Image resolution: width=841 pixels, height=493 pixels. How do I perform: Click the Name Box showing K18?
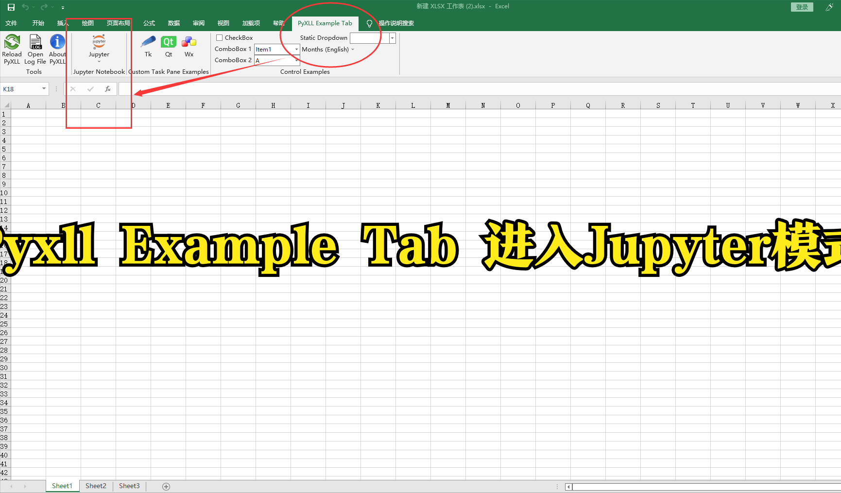(x=21, y=89)
